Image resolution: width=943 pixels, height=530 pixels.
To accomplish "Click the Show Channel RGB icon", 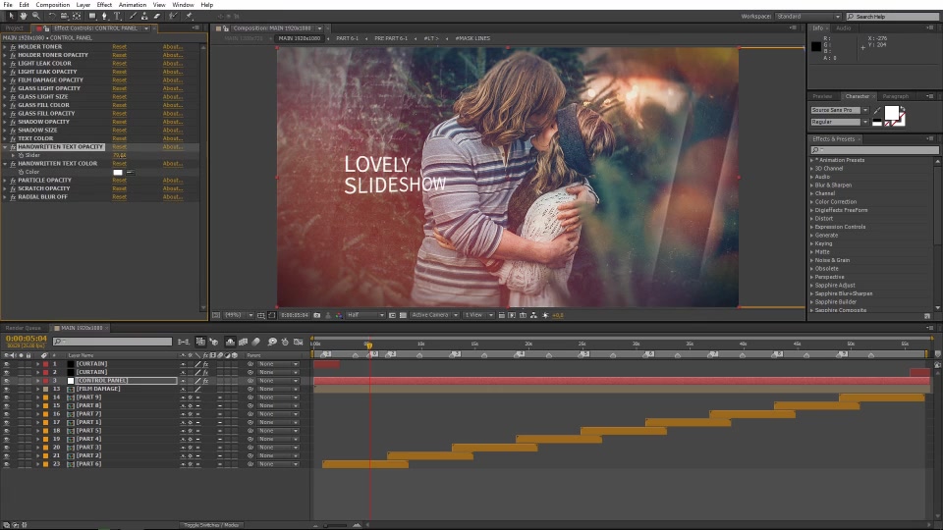I will (339, 315).
